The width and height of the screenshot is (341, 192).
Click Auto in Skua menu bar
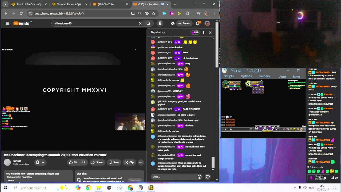(282, 77)
